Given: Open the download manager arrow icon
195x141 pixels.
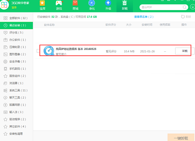Looking at the screenshot, I should coord(193,7).
